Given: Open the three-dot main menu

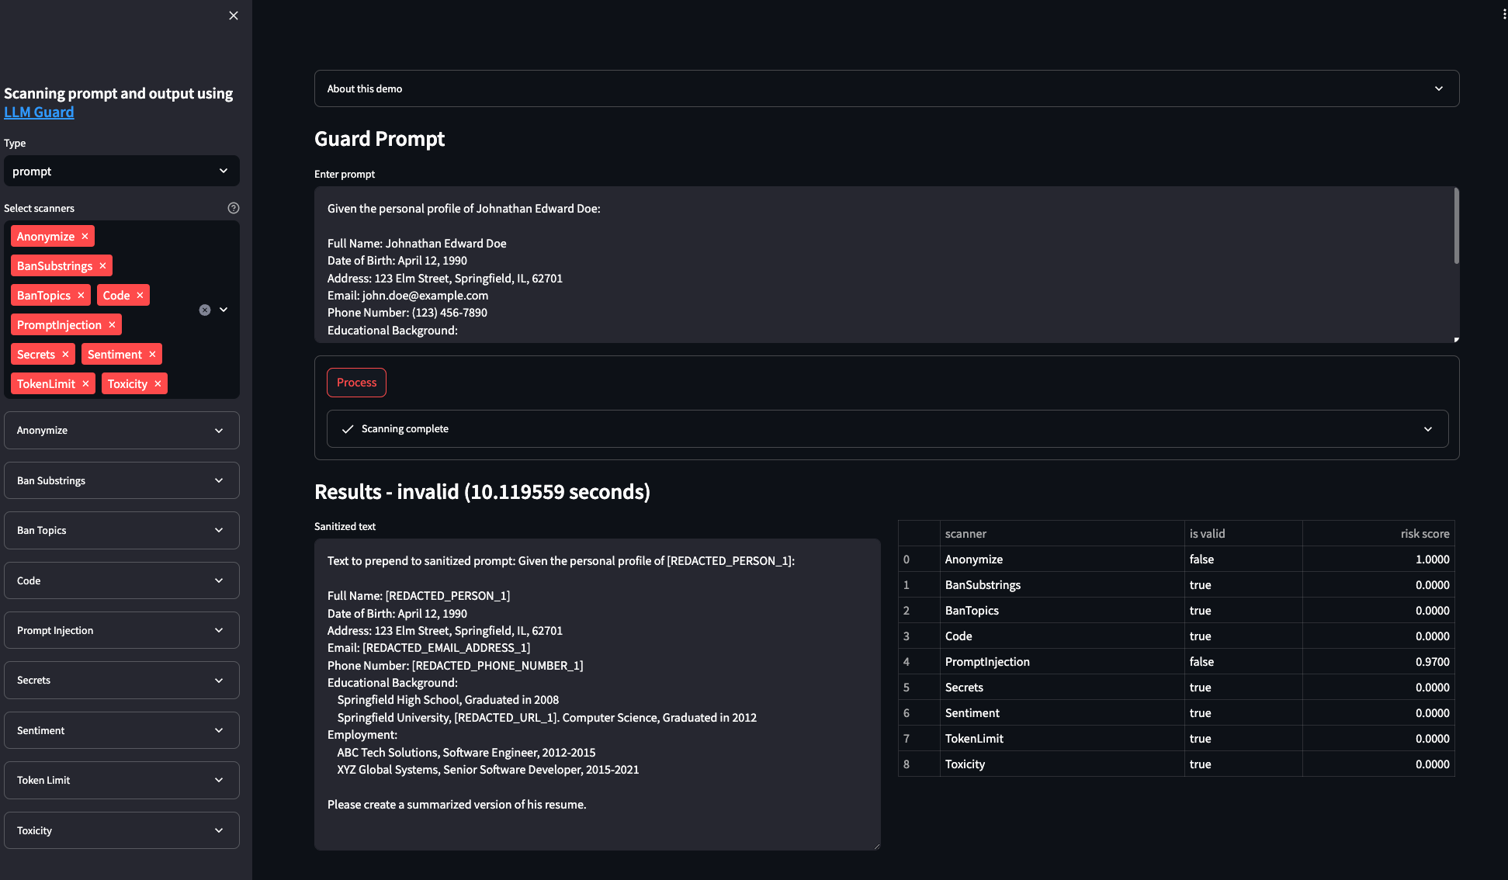Looking at the screenshot, I should pos(1503,14).
